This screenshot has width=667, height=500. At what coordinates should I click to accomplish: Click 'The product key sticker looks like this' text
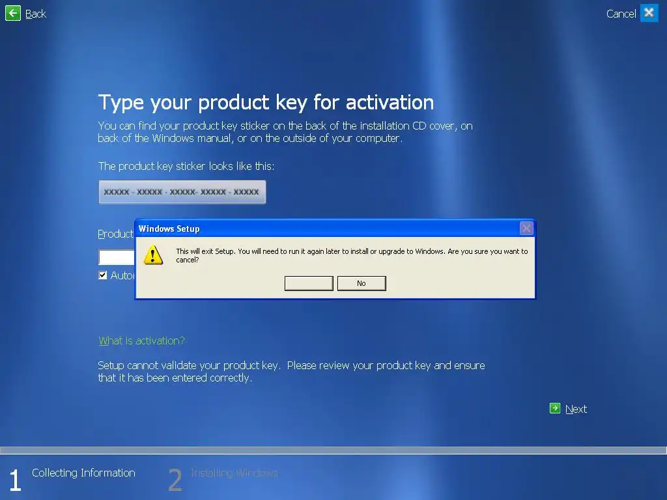click(x=186, y=166)
